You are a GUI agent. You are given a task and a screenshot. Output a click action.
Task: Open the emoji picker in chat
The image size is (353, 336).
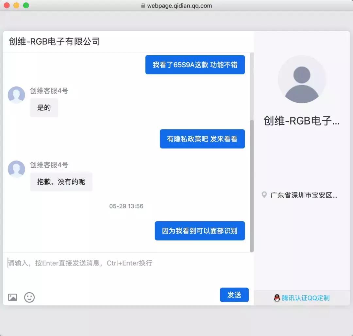pyautogui.click(x=29, y=298)
